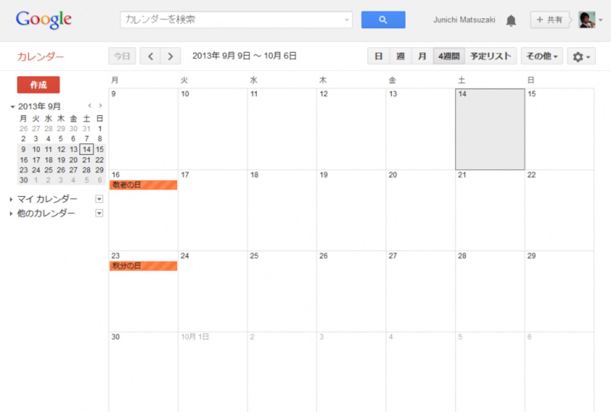
Task: Switch to 週 view
Action: tap(400, 56)
